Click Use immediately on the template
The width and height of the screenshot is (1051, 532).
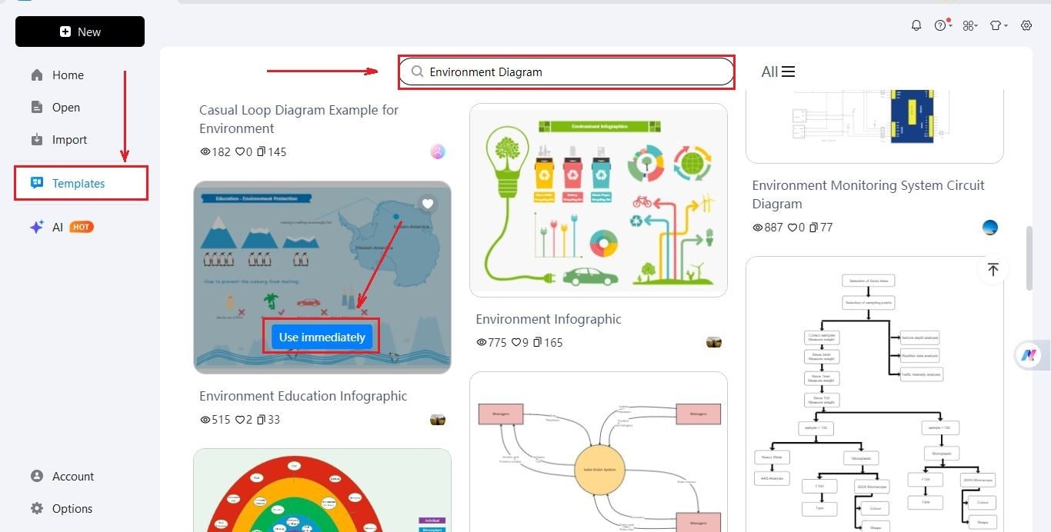pos(321,336)
